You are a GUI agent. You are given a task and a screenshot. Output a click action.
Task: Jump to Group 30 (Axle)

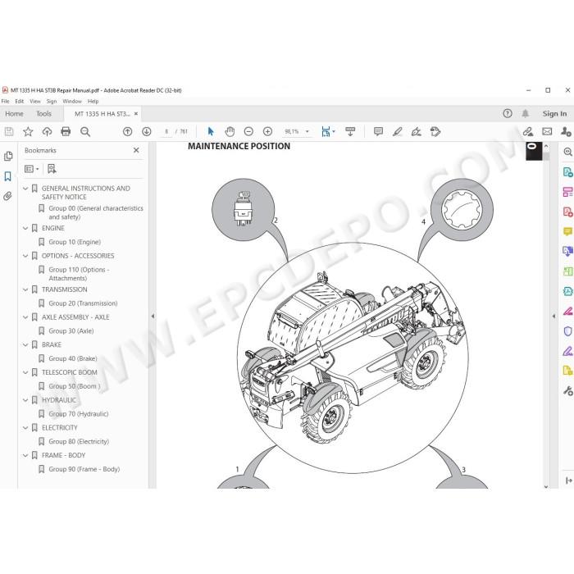(x=71, y=331)
